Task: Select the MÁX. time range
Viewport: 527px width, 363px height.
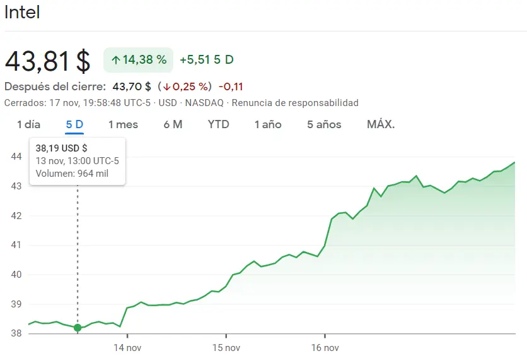Action: pos(381,124)
